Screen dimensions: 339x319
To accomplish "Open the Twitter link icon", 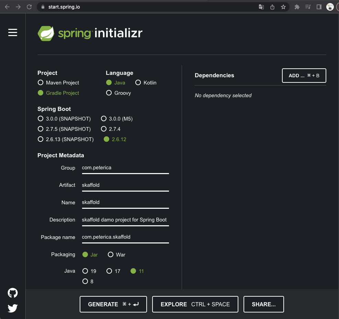I will (13, 308).
